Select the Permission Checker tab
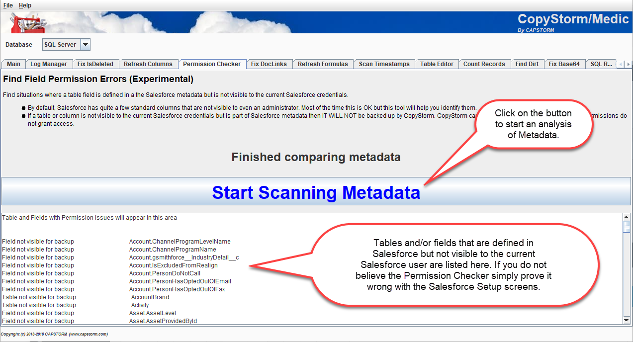The image size is (633, 342). pos(212,64)
